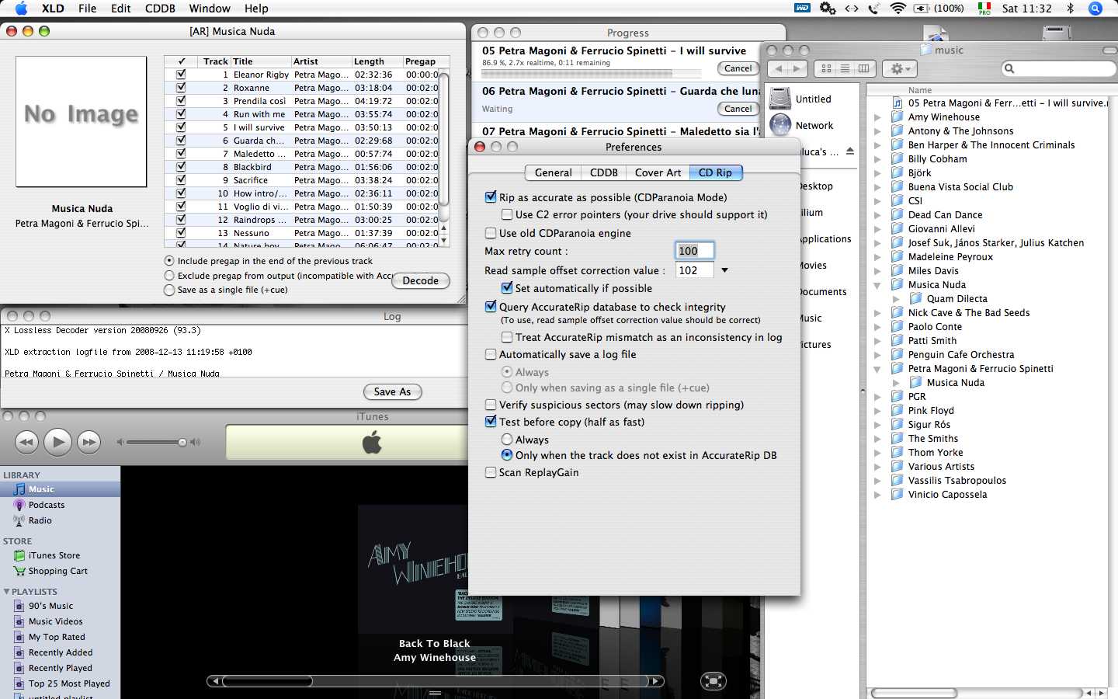This screenshot has width=1118, height=699.
Task: Open the iTunes Store
Action: [x=54, y=555]
